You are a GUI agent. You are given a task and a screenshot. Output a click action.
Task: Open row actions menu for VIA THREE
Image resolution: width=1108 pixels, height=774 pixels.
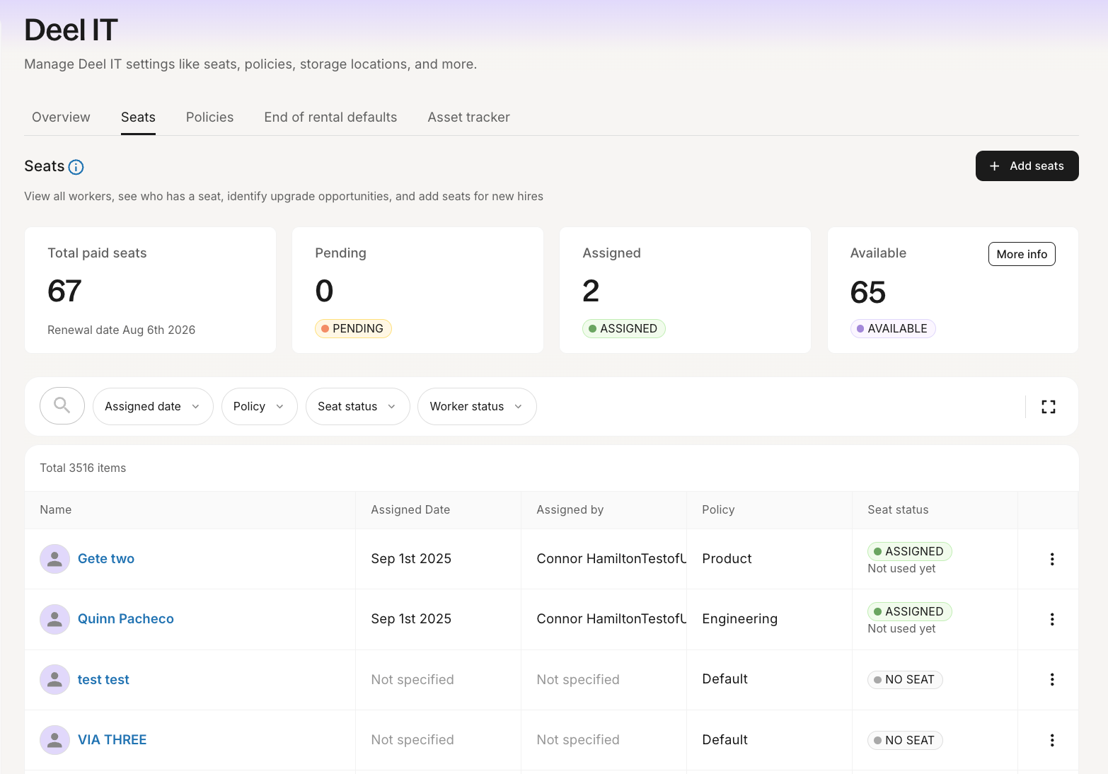coord(1051,740)
